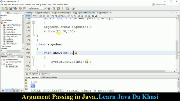Collapse argsdemo node in Navigator

[2, 64]
